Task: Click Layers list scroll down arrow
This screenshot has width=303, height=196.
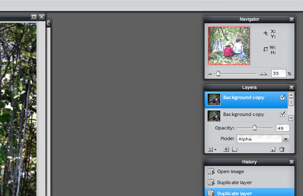Action: [291, 118]
